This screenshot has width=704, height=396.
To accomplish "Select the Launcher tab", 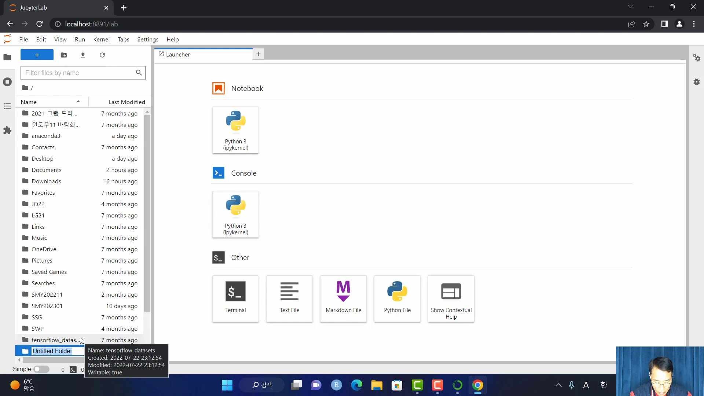I will tap(203, 54).
